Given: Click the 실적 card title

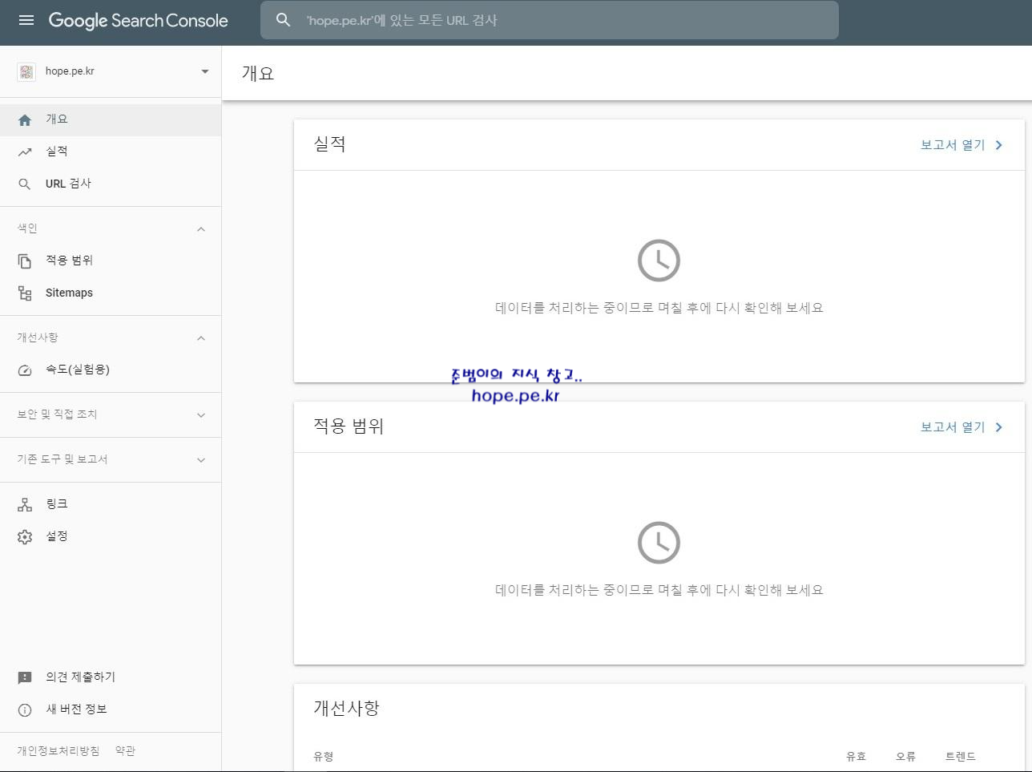Looking at the screenshot, I should tap(329, 144).
